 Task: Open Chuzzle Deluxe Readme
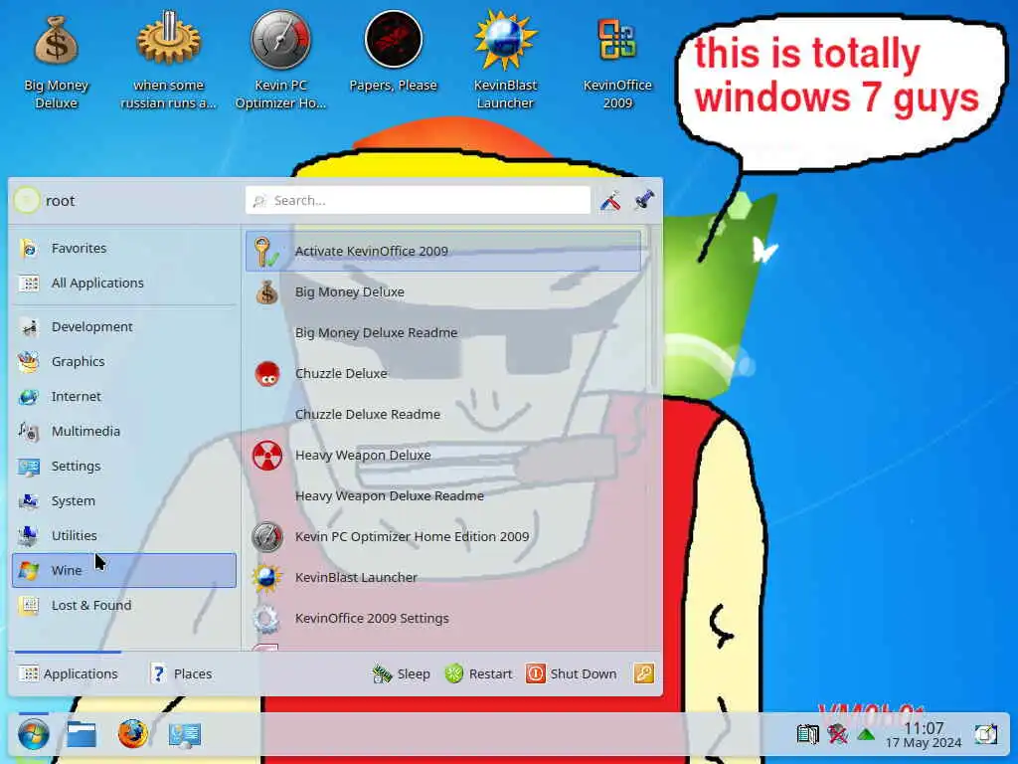point(443,415)
